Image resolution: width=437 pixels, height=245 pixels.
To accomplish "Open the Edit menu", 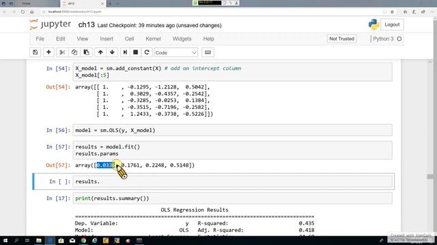I will (61, 39).
